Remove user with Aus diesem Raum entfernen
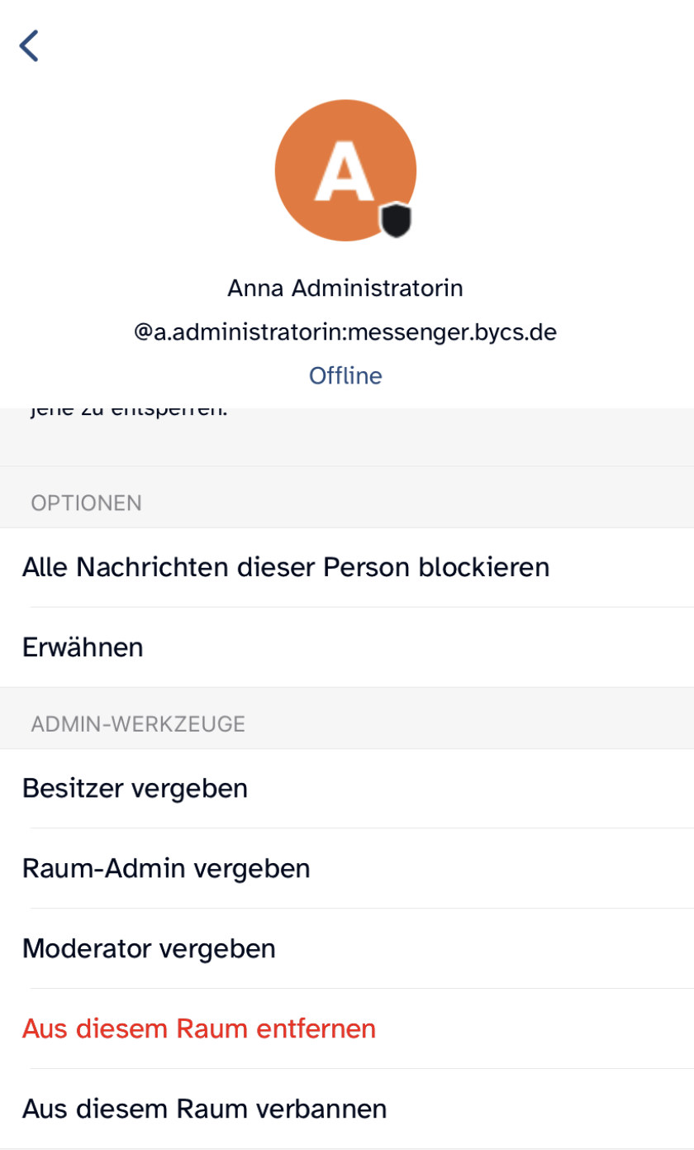 (x=198, y=1028)
